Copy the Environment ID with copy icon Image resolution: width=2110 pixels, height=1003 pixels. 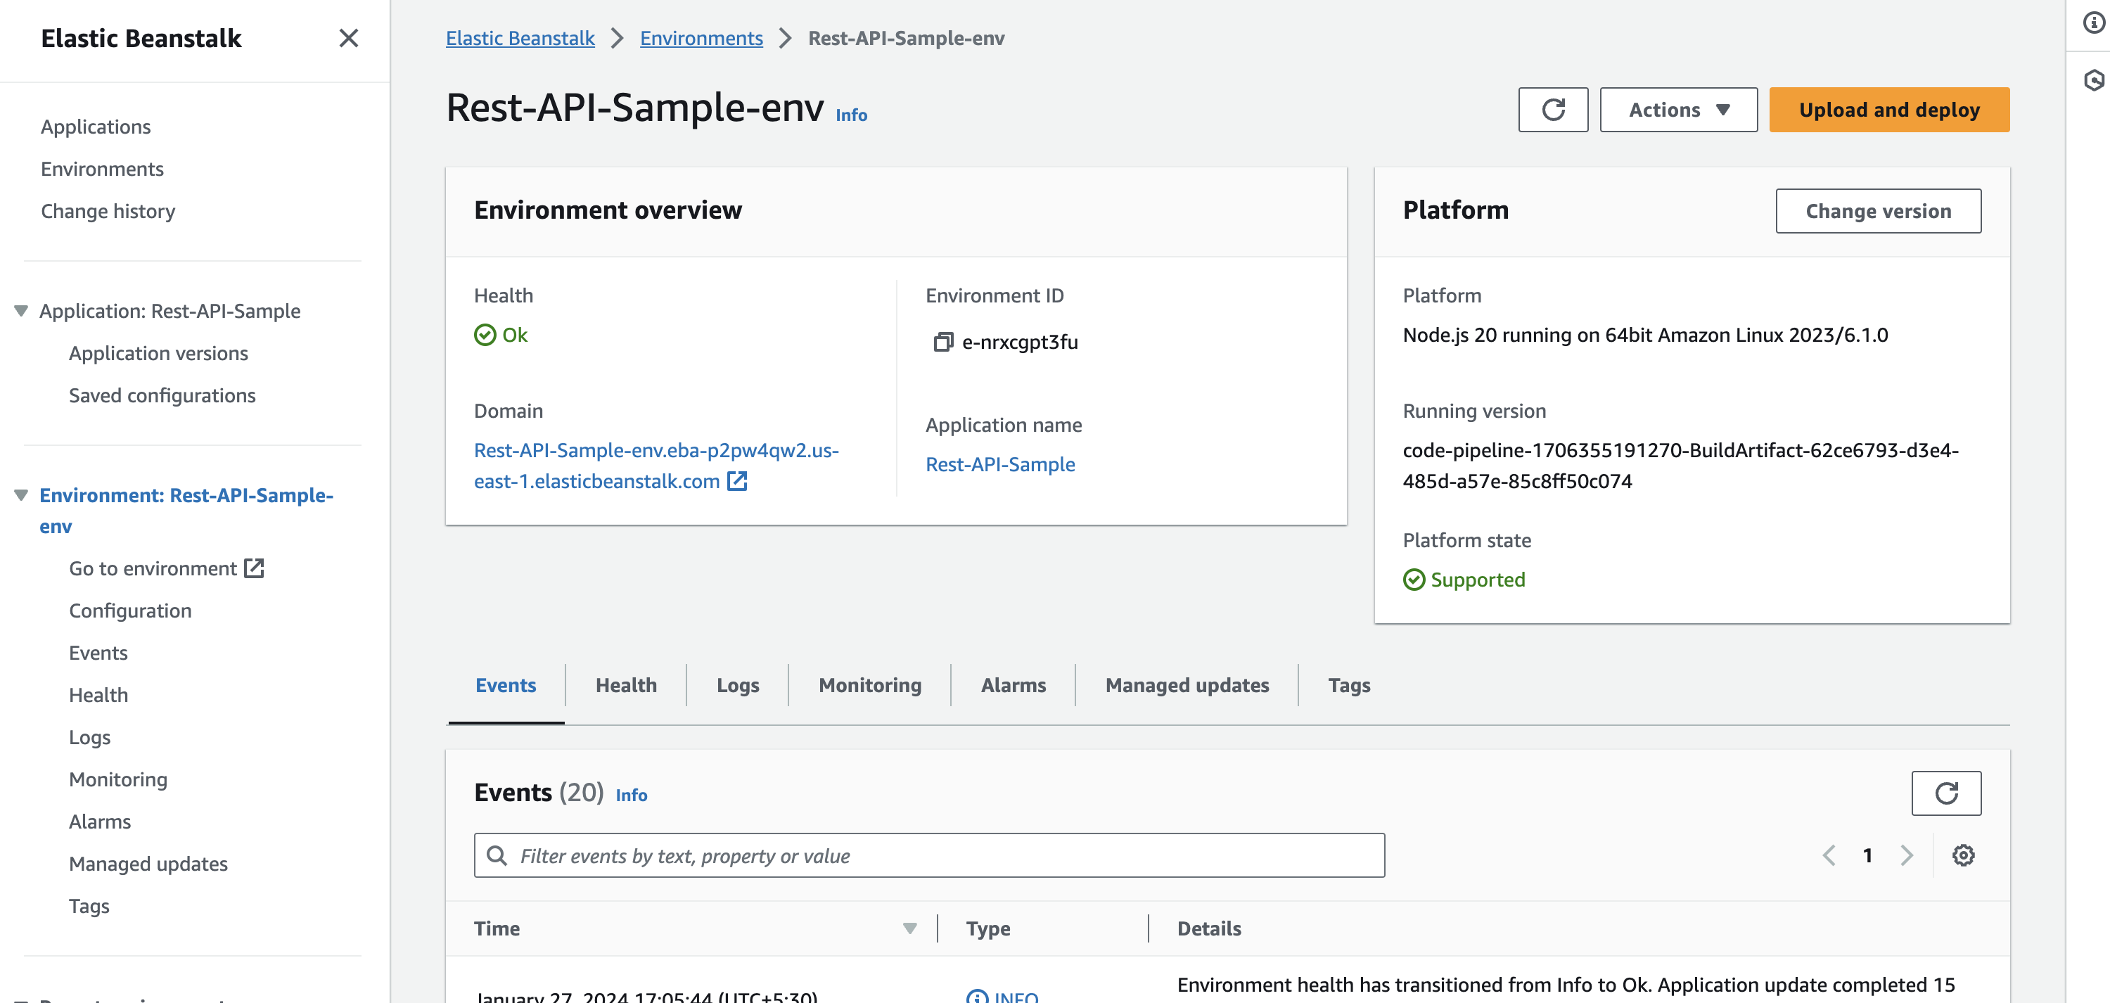(942, 342)
